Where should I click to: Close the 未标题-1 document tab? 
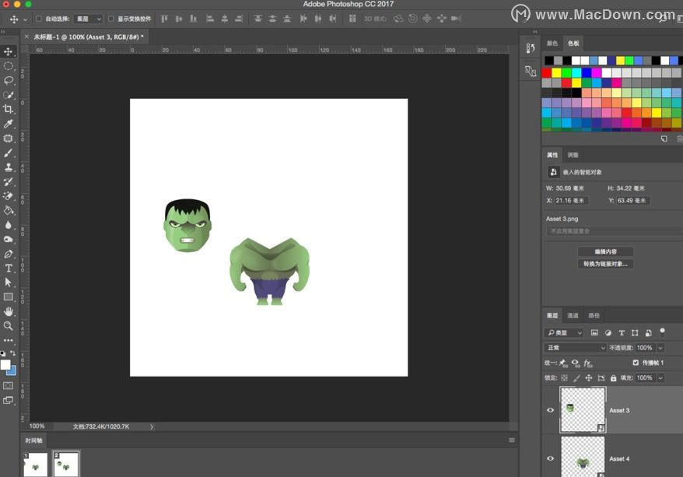tap(26, 37)
